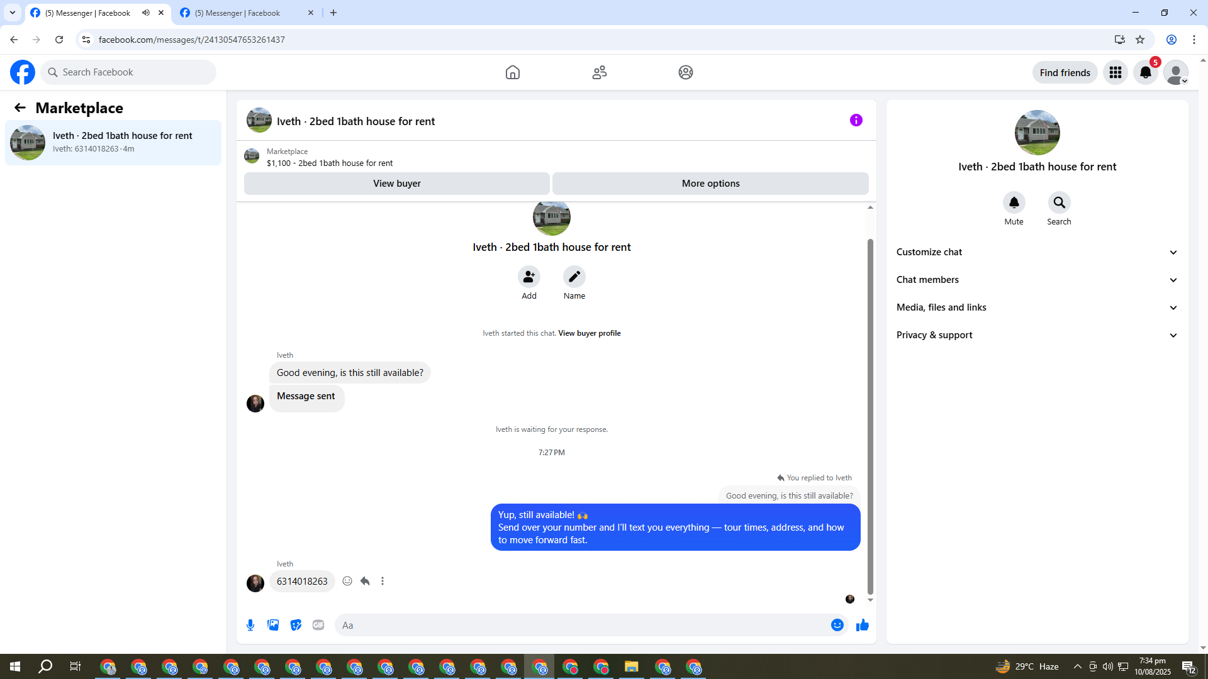The image size is (1208, 679).
Task: Attach a photo using image icon
Action: (273, 625)
